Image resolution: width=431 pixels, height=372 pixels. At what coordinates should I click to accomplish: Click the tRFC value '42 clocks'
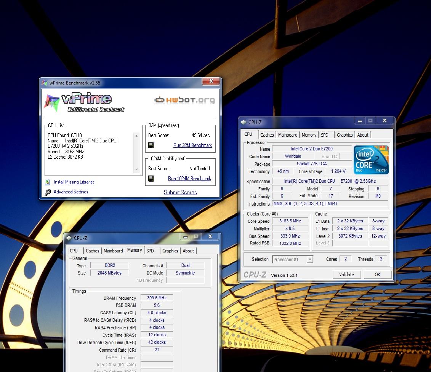pos(157,342)
